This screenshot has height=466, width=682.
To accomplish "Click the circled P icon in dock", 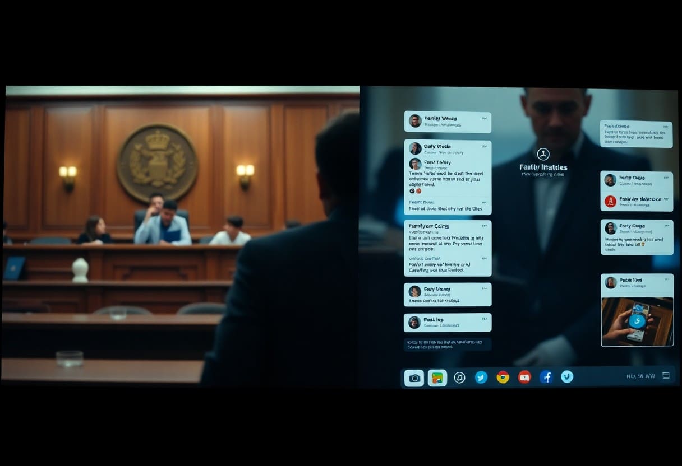I will [460, 378].
